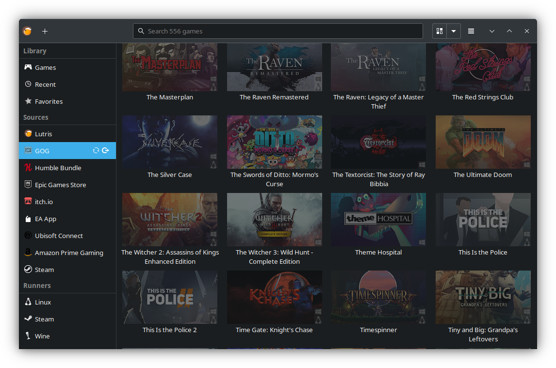Open Favorites in the Library section
The width and height of the screenshot is (556, 368).
(x=49, y=101)
